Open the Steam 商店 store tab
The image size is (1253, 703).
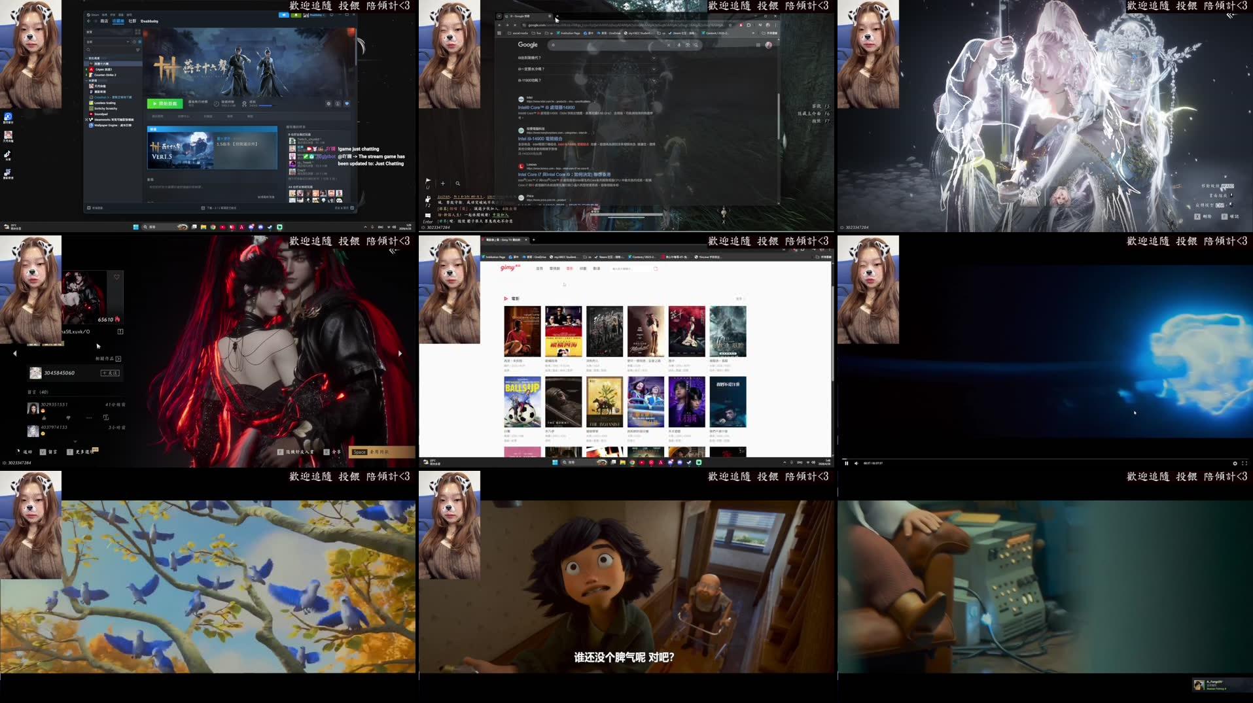pos(104,21)
